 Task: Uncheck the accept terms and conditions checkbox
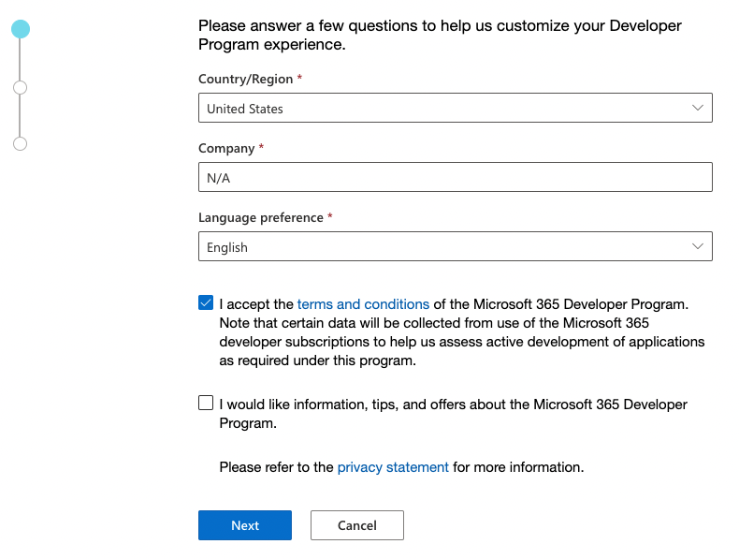click(x=206, y=303)
